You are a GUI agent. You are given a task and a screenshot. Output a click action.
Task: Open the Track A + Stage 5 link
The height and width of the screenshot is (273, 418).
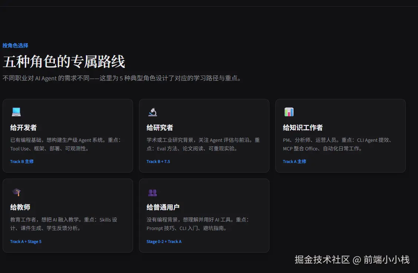tap(26, 242)
